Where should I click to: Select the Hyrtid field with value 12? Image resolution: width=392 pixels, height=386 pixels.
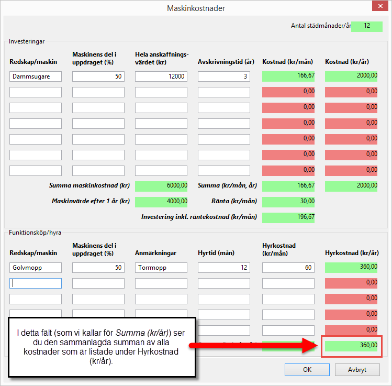click(x=224, y=268)
